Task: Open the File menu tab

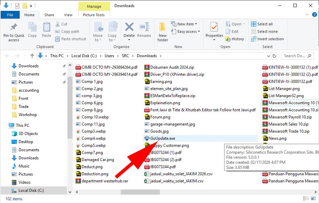Action: (x=10, y=15)
